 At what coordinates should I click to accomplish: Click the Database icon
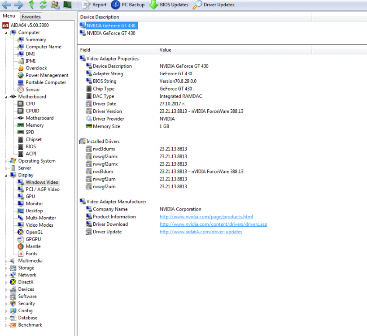click(13, 318)
